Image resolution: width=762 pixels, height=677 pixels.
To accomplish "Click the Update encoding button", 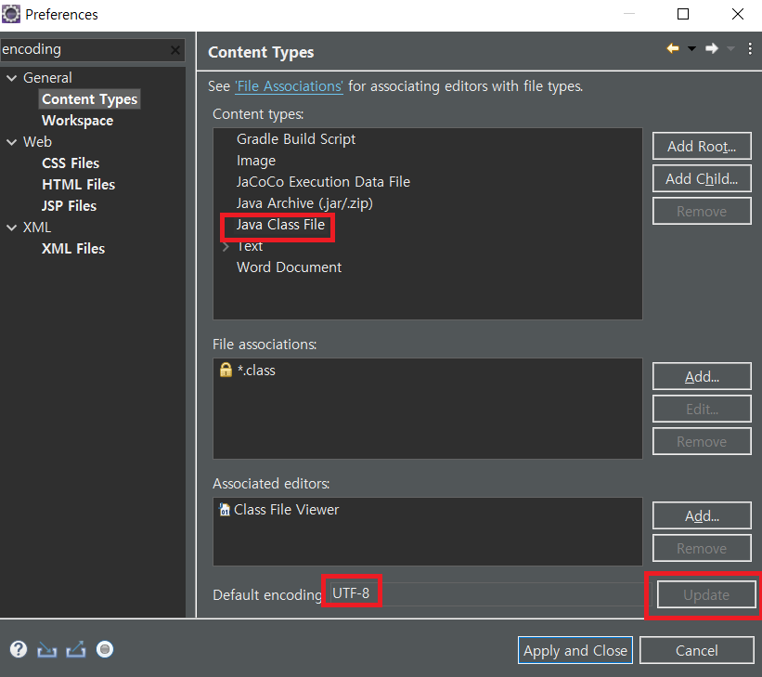I will pos(706,594).
